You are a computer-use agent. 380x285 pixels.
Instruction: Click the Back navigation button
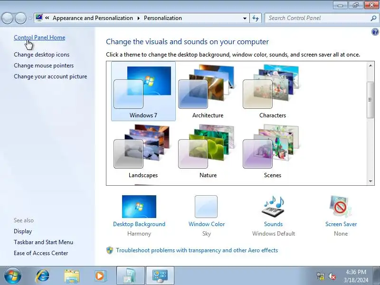[7, 18]
